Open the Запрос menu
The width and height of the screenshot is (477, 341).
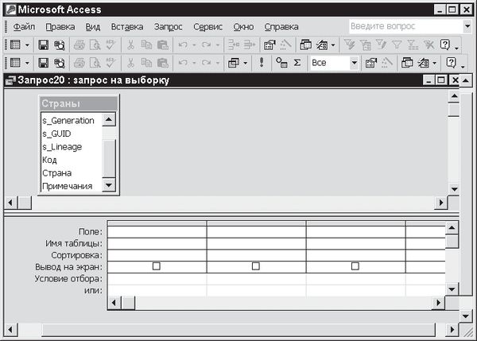point(168,26)
